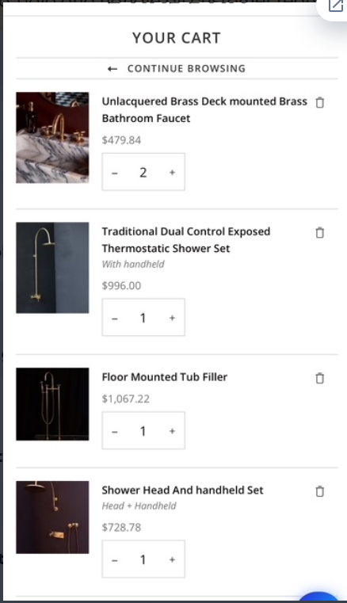Screen dimensions: 347x603
Task: Click the back arrow beside Continue Browsing
Action: pos(112,69)
